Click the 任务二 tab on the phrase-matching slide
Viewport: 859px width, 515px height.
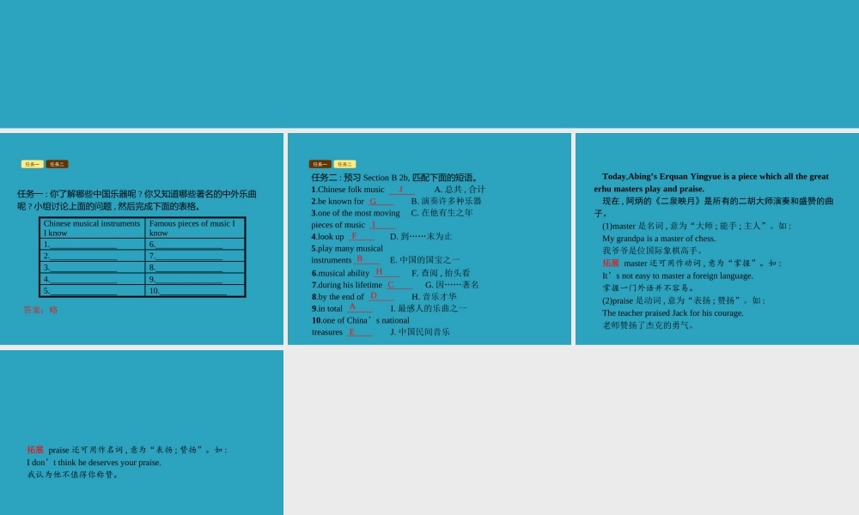point(344,164)
